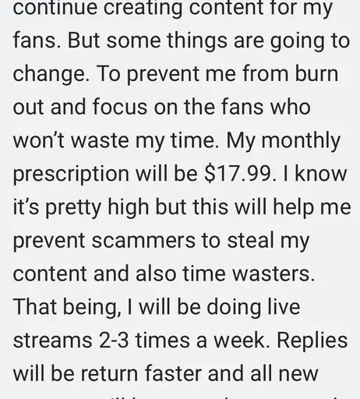Click the word 'scammers' in the text
Viewport: 360px width, 399px height.
(143, 240)
